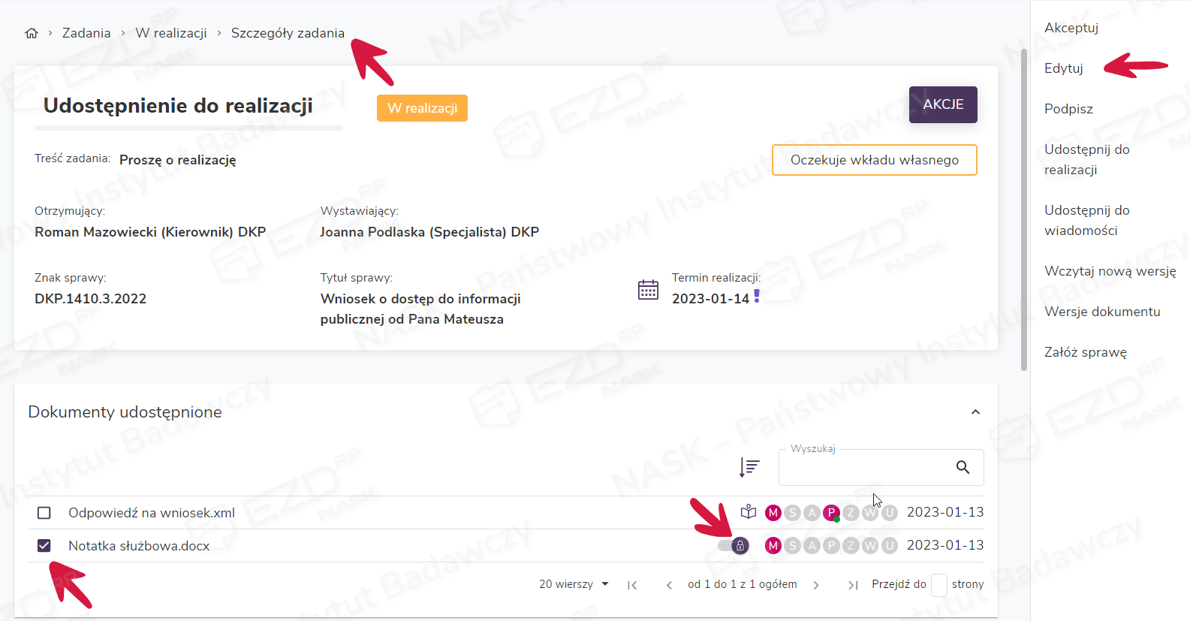Screen dimensions: 1190x621
Task: Go to the first page of results
Action: (632, 585)
